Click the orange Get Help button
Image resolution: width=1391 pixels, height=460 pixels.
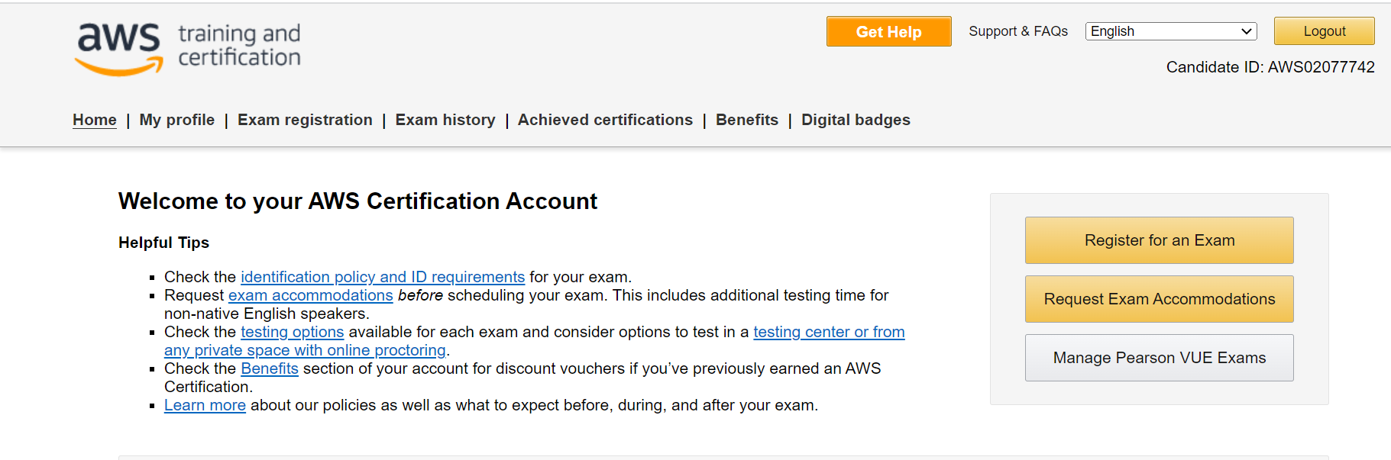point(888,31)
